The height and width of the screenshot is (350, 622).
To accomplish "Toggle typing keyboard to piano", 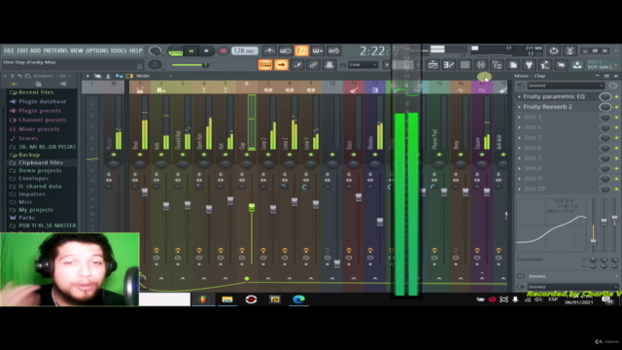I will [265, 65].
